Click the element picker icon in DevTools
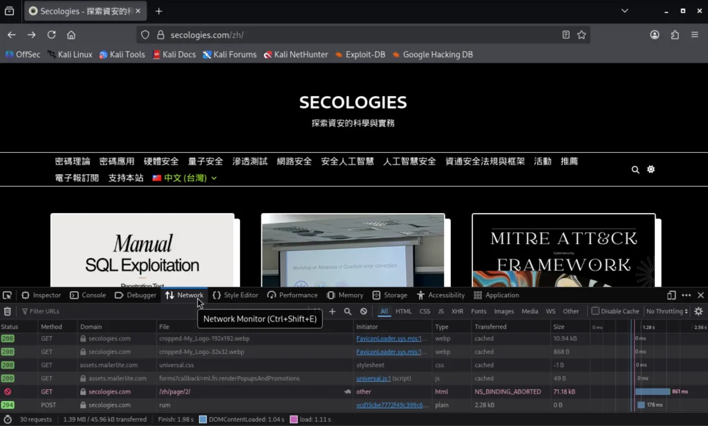 pyautogui.click(x=8, y=295)
